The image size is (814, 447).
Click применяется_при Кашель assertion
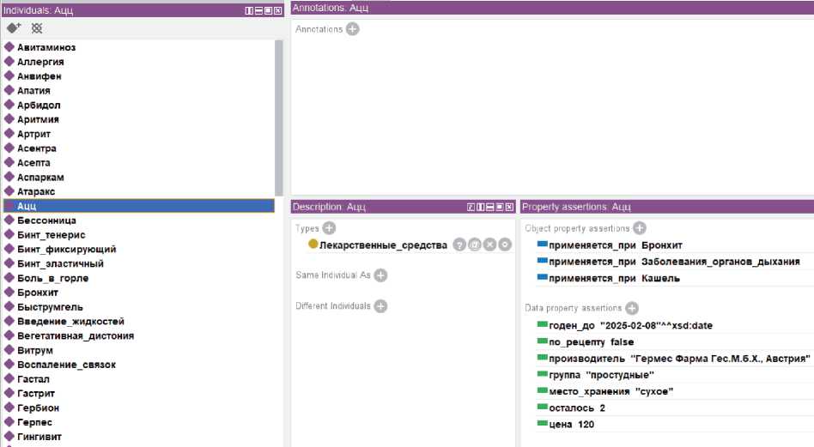click(614, 279)
